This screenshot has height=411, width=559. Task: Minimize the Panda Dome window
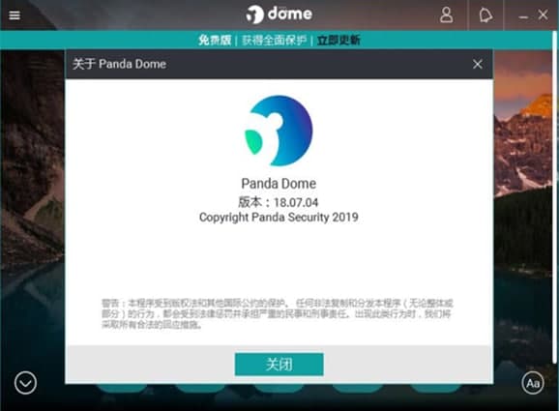[x=523, y=16]
